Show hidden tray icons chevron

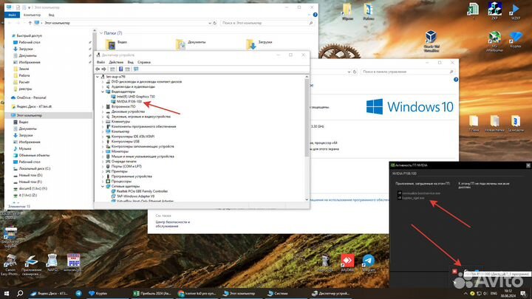[x=465, y=294]
